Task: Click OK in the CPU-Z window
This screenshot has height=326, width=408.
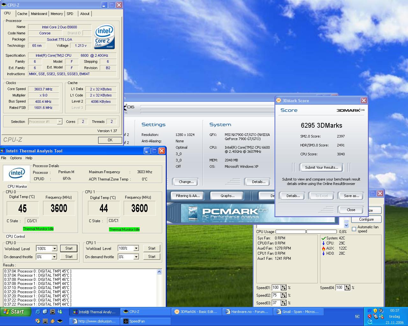Action: tap(110, 140)
